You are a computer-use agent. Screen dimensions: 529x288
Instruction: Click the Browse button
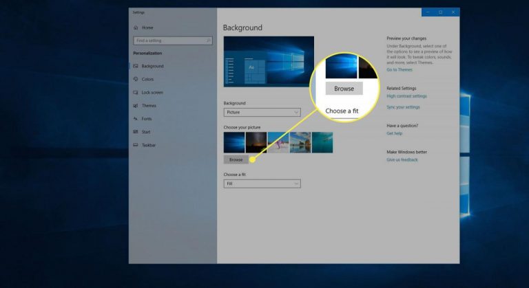[x=236, y=159]
